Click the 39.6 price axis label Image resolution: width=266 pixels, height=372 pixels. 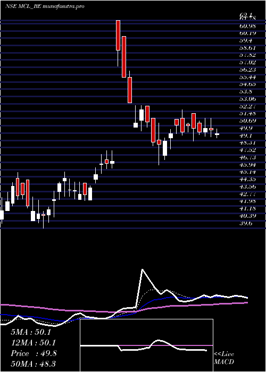pos(246,223)
